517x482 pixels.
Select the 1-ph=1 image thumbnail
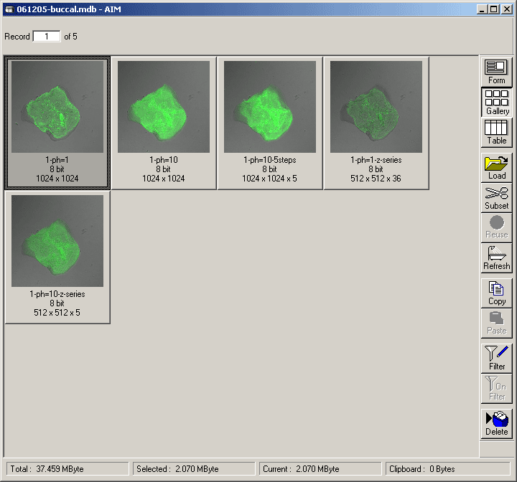[x=57, y=106]
